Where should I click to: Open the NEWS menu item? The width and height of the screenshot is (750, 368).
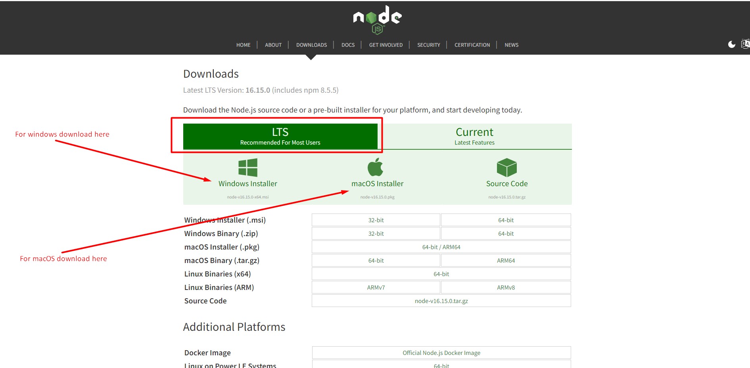pos(511,45)
